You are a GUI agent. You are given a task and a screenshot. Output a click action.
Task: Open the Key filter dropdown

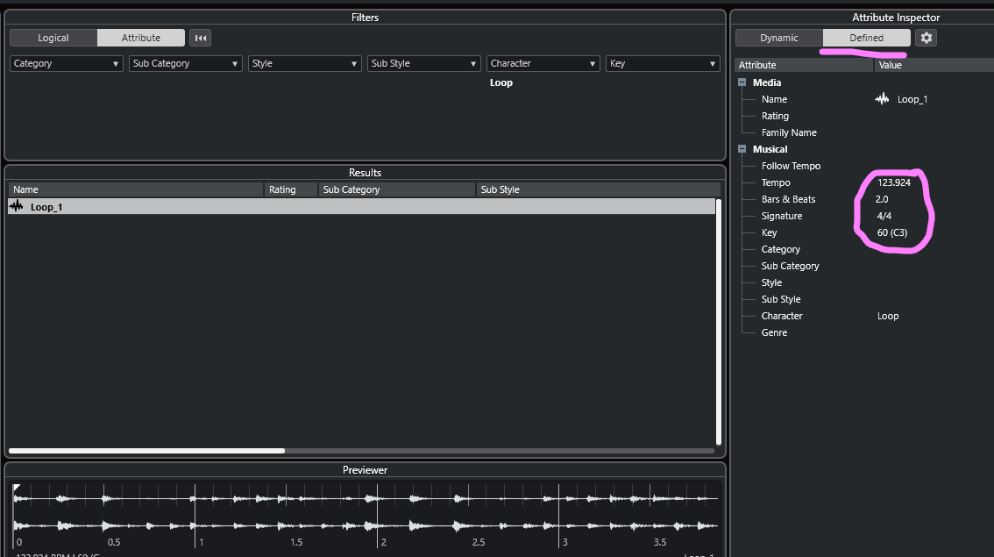[663, 63]
